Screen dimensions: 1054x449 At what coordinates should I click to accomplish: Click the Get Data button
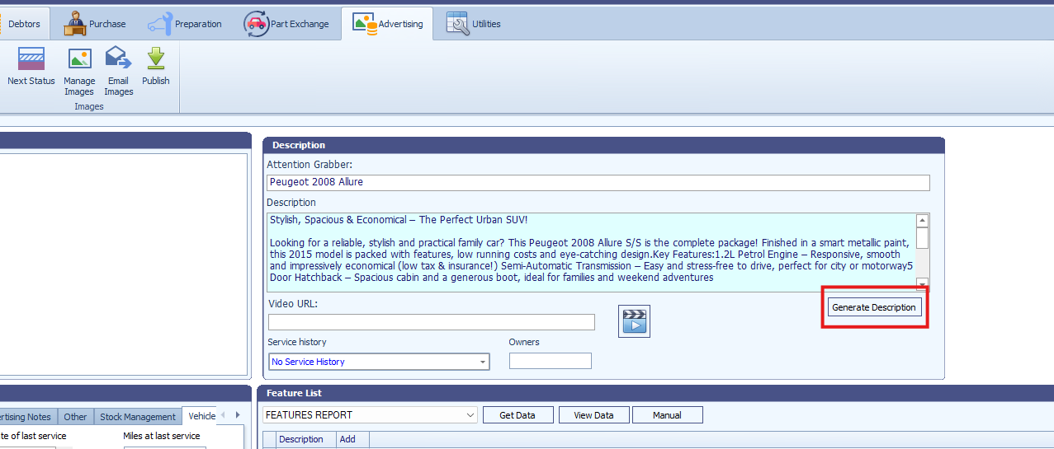[x=518, y=415]
